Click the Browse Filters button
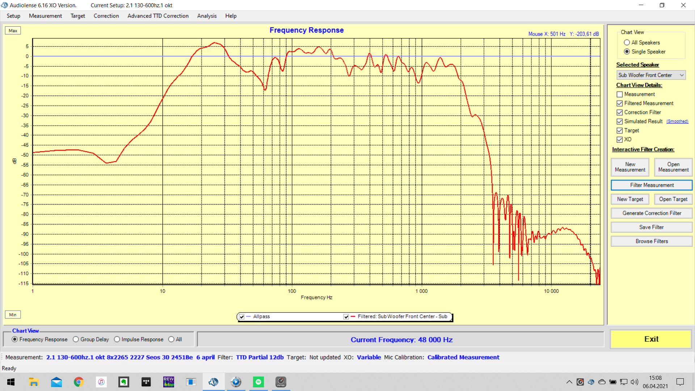The width and height of the screenshot is (695, 391). coord(652,241)
